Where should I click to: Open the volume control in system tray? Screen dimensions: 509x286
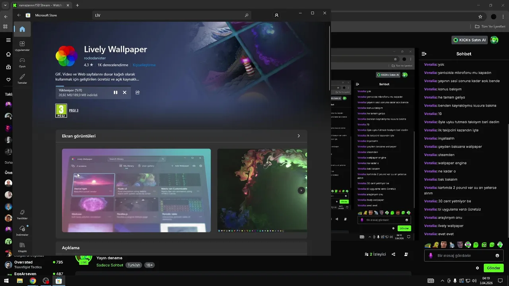(x=474, y=281)
